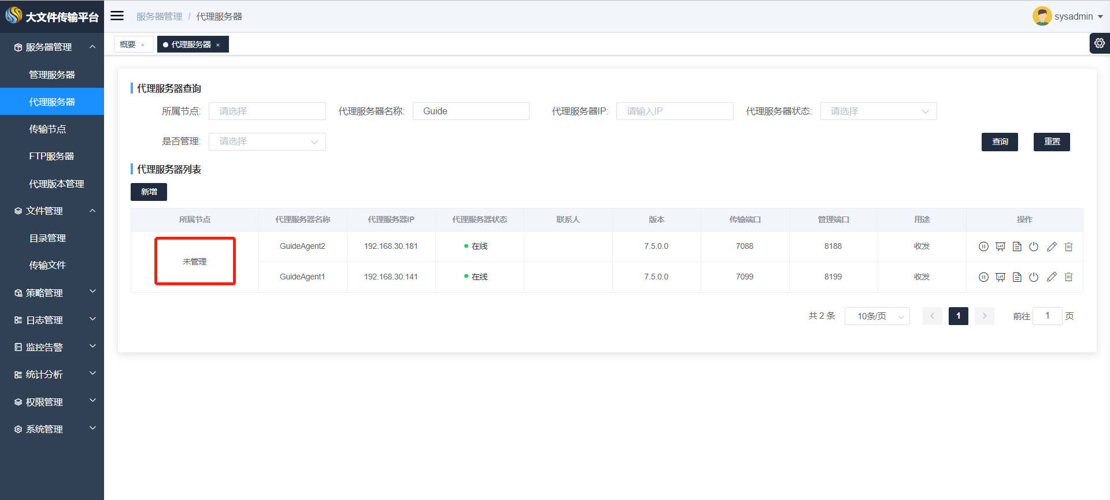Click the 重置 reset button
This screenshot has height=500, width=1110.
1052,142
